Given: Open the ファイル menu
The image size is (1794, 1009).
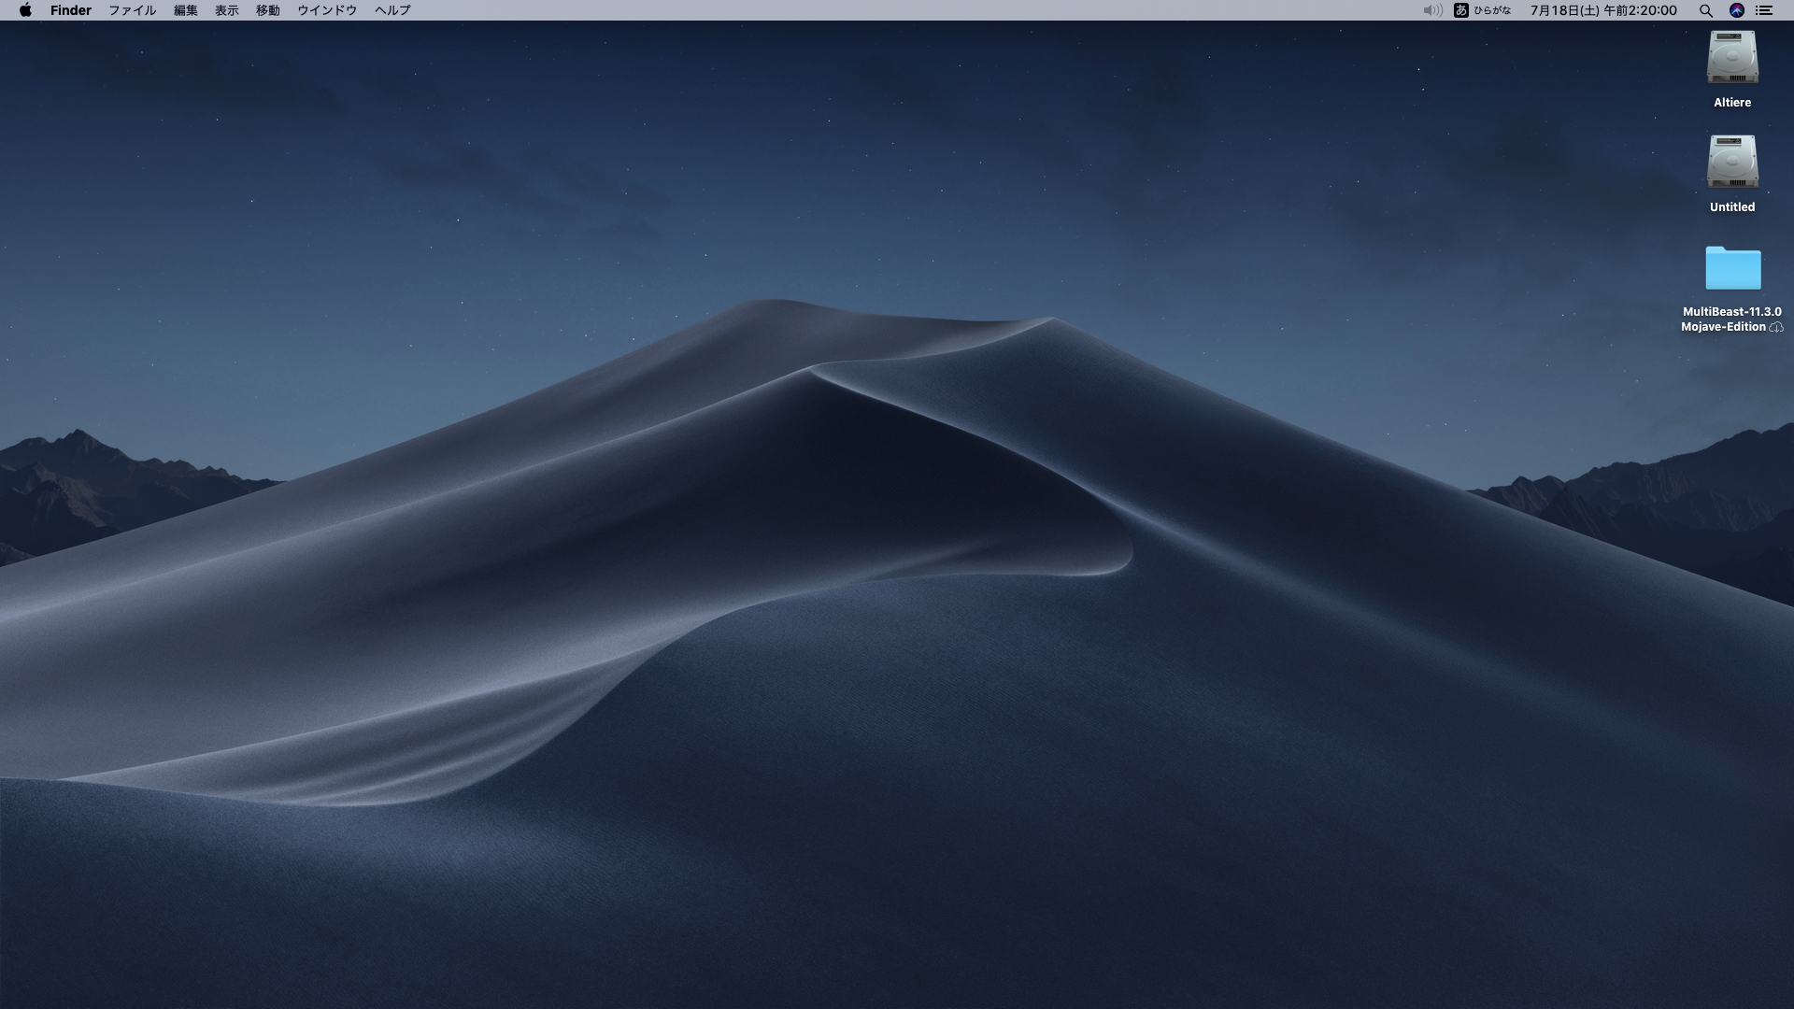Looking at the screenshot, I should coord(131,10).
